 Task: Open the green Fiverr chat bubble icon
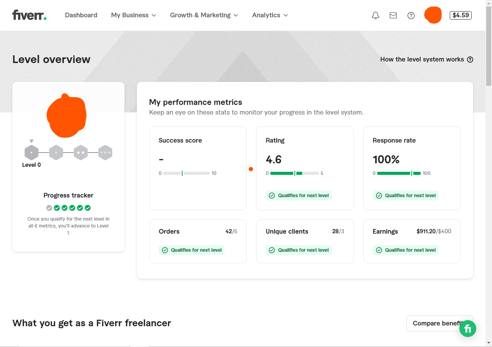468,329
